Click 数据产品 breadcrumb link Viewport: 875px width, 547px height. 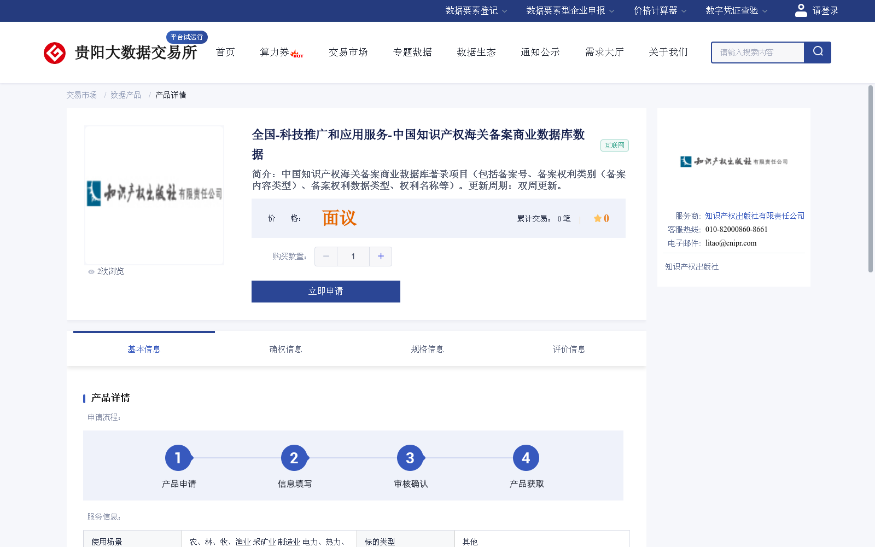126,95
